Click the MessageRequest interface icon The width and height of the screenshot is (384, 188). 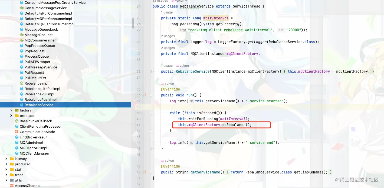[x=22, y=35]
